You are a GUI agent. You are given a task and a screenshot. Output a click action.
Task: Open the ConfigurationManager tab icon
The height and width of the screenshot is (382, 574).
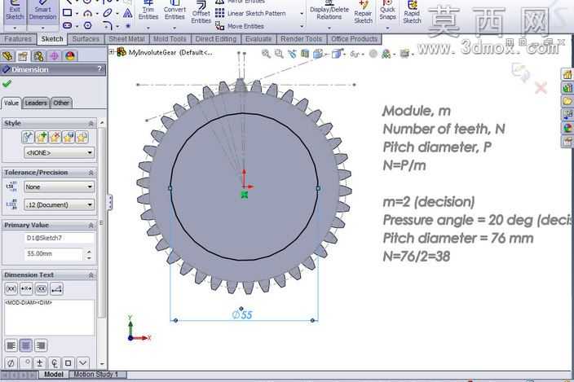[38, 56]
